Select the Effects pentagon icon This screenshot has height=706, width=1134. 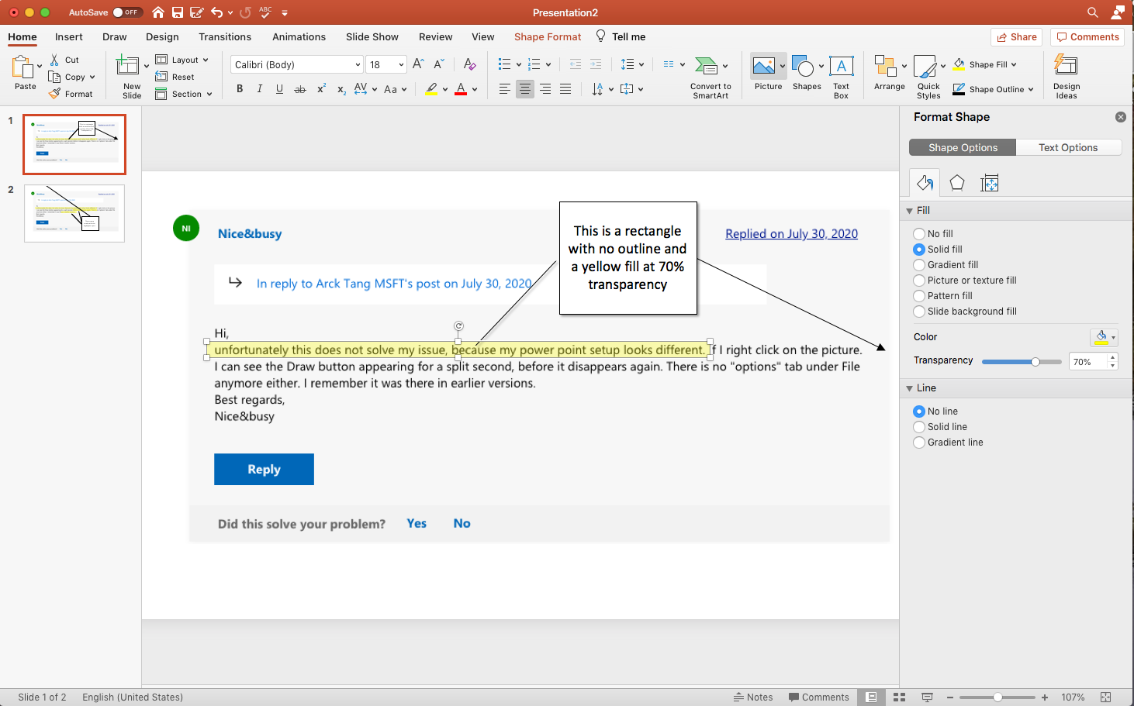pyautogui.click(x=957, y=183)
